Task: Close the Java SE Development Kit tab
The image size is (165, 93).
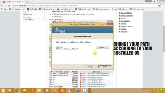Action: click(23, 2)
